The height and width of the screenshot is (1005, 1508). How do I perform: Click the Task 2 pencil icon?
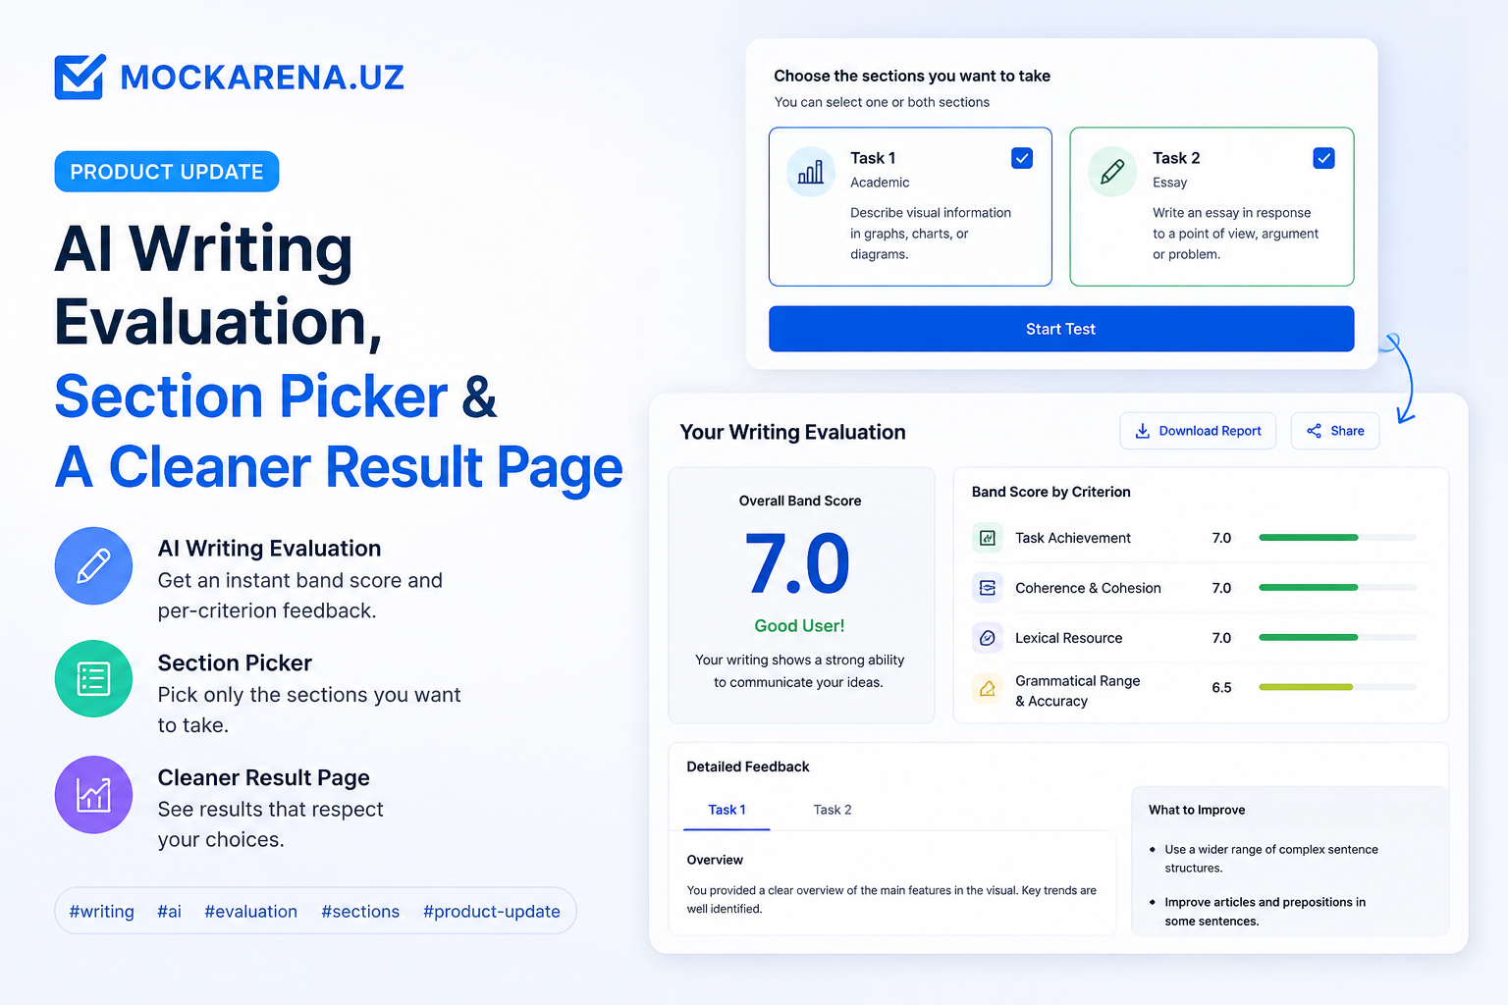point(1112,172)
